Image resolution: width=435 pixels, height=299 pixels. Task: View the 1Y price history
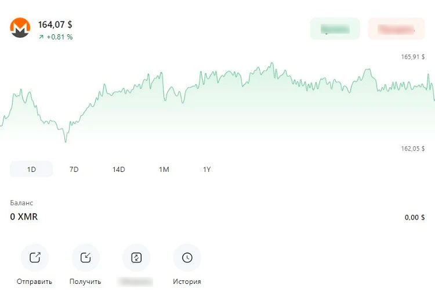(x=206, y=170)
